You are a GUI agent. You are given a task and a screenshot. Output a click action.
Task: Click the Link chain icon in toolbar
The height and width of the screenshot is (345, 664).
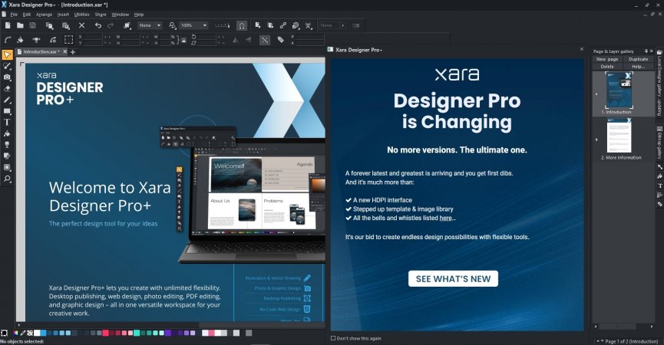(283, 25)
